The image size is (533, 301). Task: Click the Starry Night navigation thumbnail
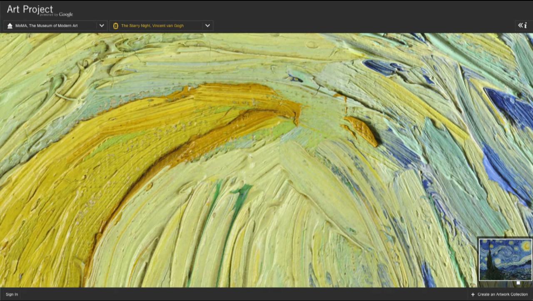tap(505, 259)
